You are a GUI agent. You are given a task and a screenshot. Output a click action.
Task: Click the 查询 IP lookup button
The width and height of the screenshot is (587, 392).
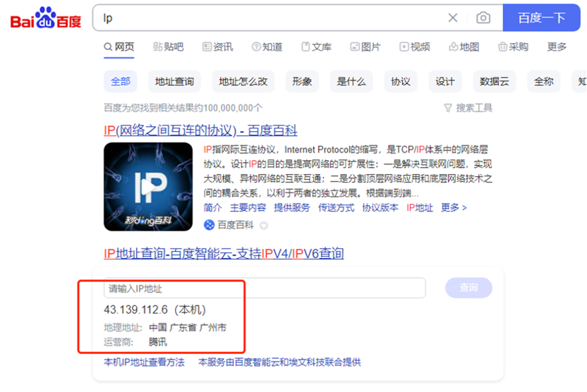(468, 288)
